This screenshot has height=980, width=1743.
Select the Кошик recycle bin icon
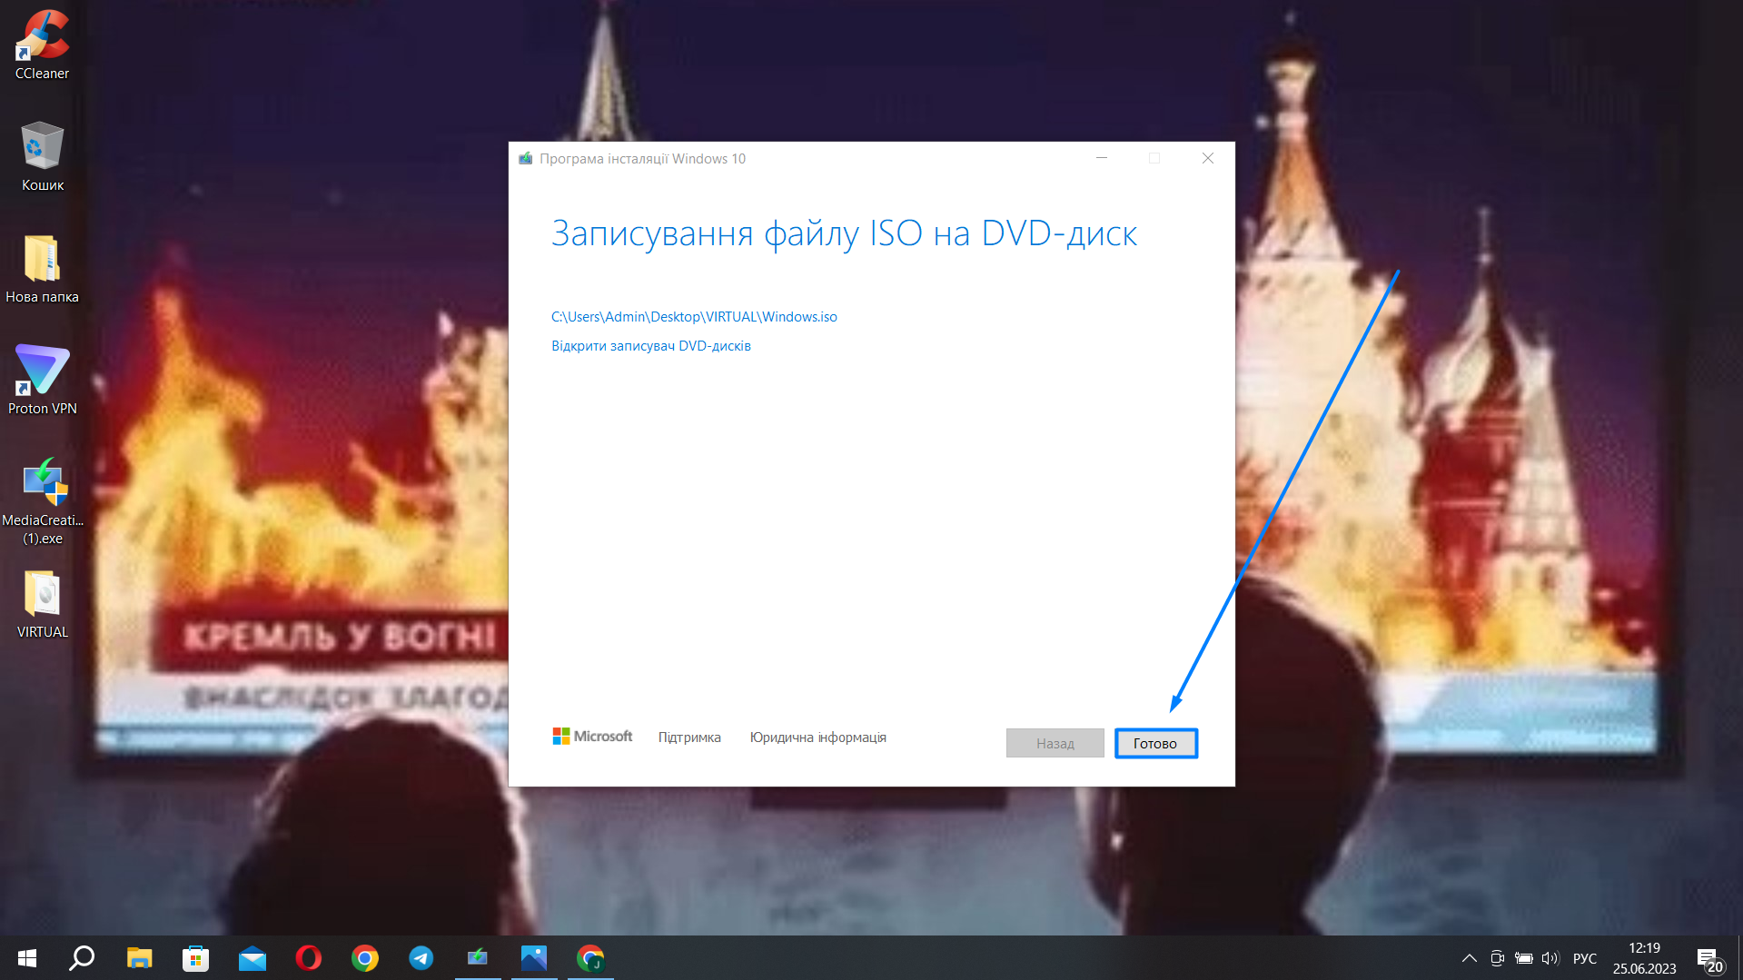point(42,156)
